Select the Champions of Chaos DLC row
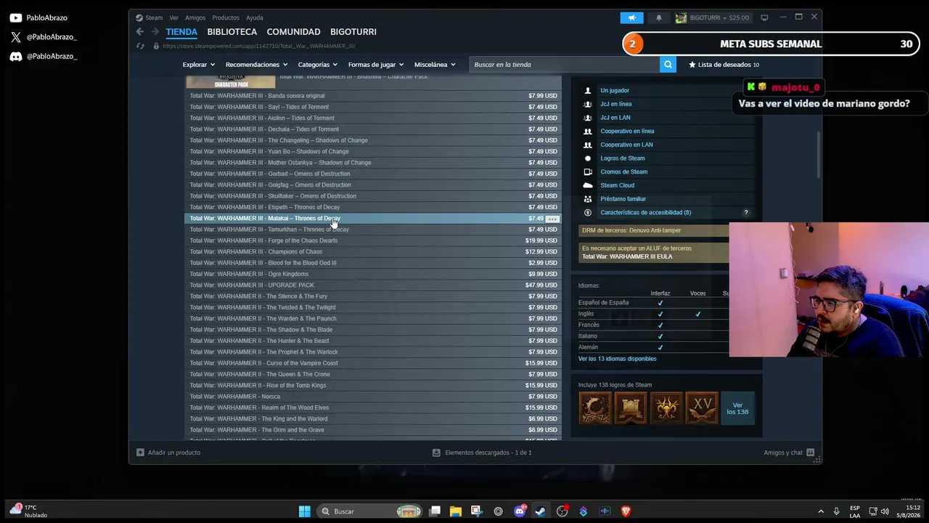The height and width of the screenshot is (523, 929). [x=373, y=252]
